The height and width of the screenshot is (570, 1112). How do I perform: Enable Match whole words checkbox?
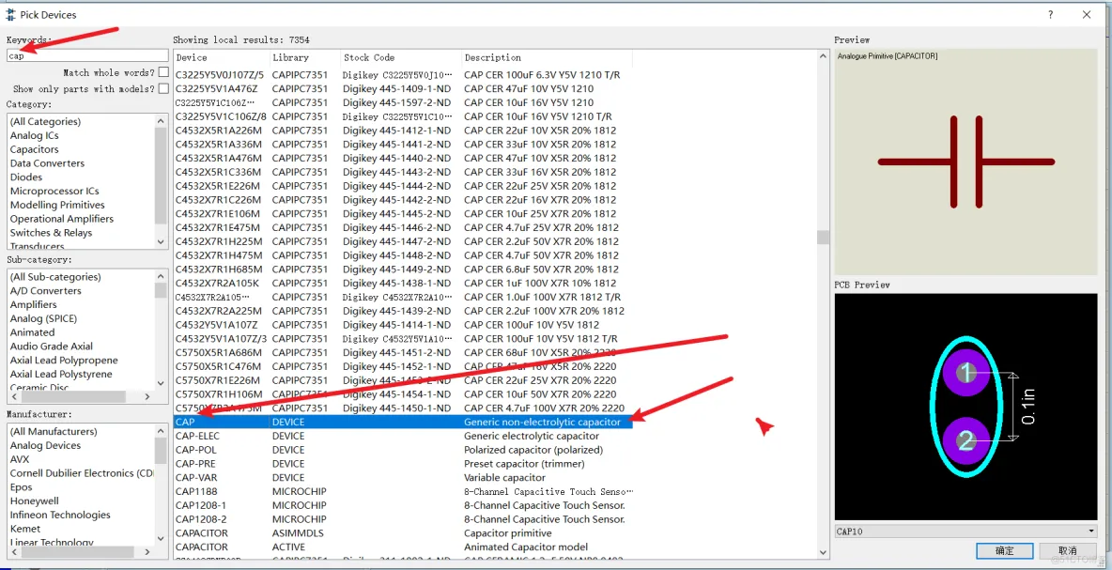163,72
